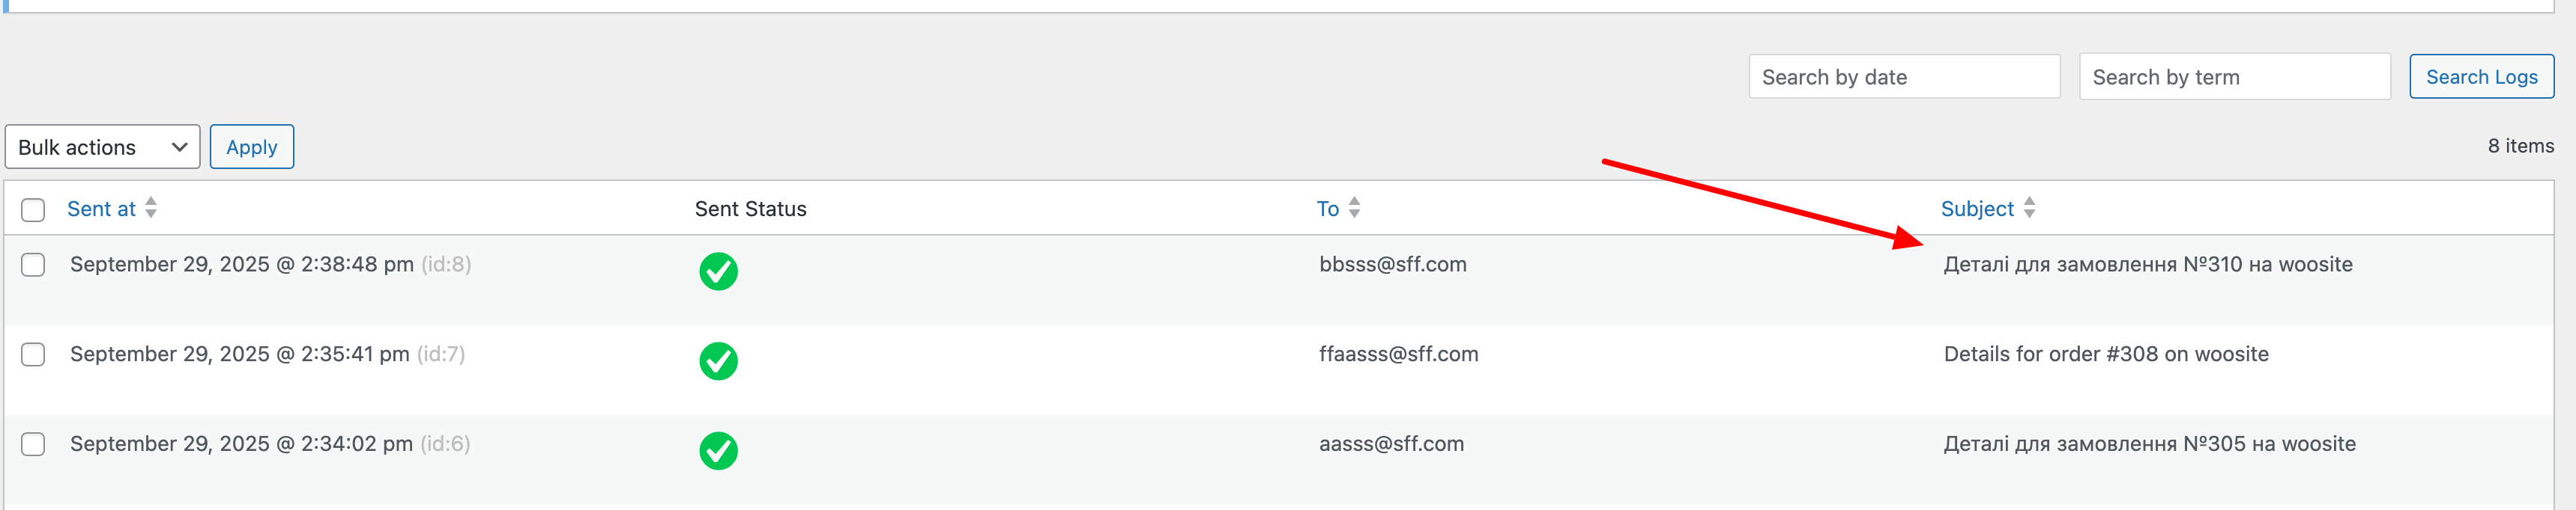
Task: Click the green sent-status checkmark for ffaasss@sff.com
Action: [718, 361]
